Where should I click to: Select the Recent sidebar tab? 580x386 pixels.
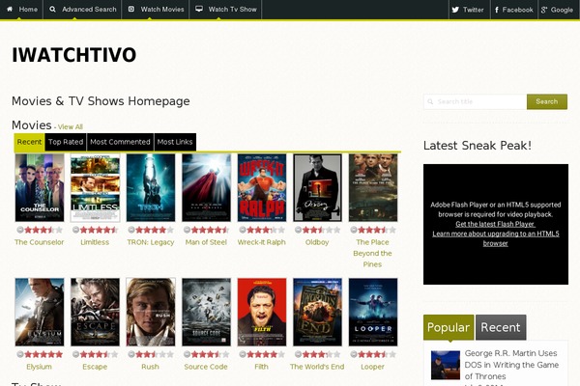(501, 327)
